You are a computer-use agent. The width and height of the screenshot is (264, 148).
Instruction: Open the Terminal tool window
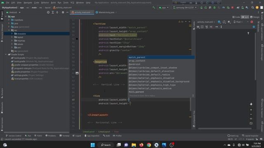point(64,136)
